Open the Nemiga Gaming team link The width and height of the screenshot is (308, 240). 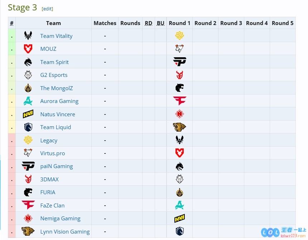click(x=60, y=219)
